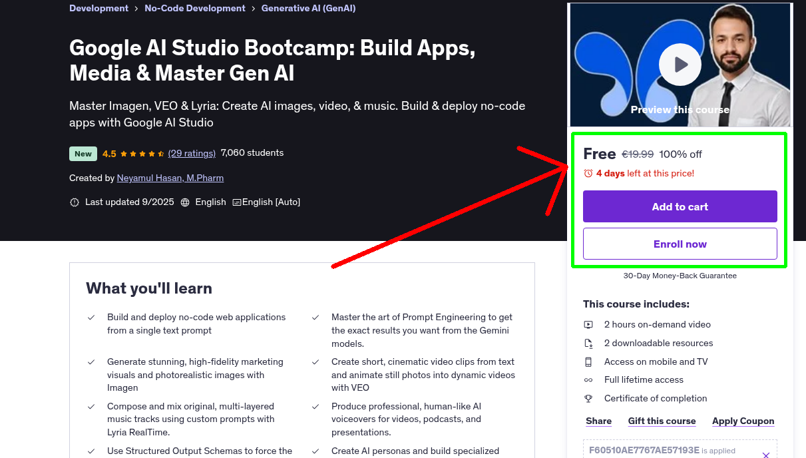The width and height of the screenshot is (806, 458).
Task: Click '4 days left at this price!'
Action: [x=645, y=174]
